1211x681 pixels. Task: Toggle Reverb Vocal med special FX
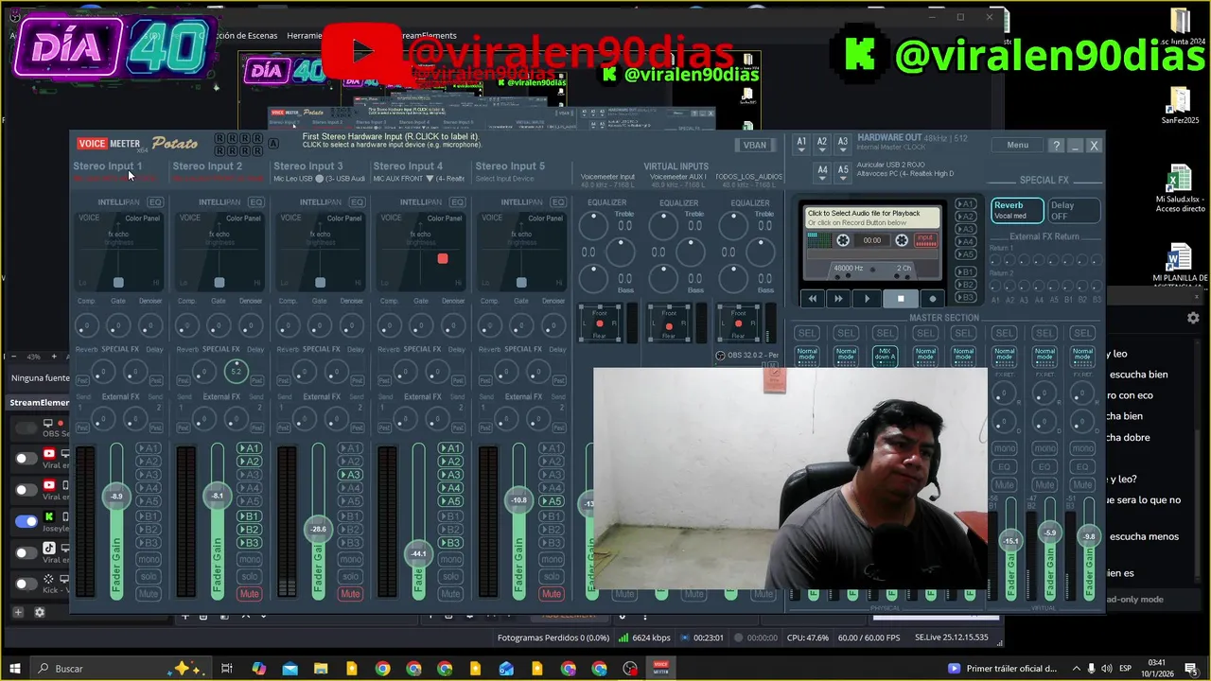tap(1017, 210)
